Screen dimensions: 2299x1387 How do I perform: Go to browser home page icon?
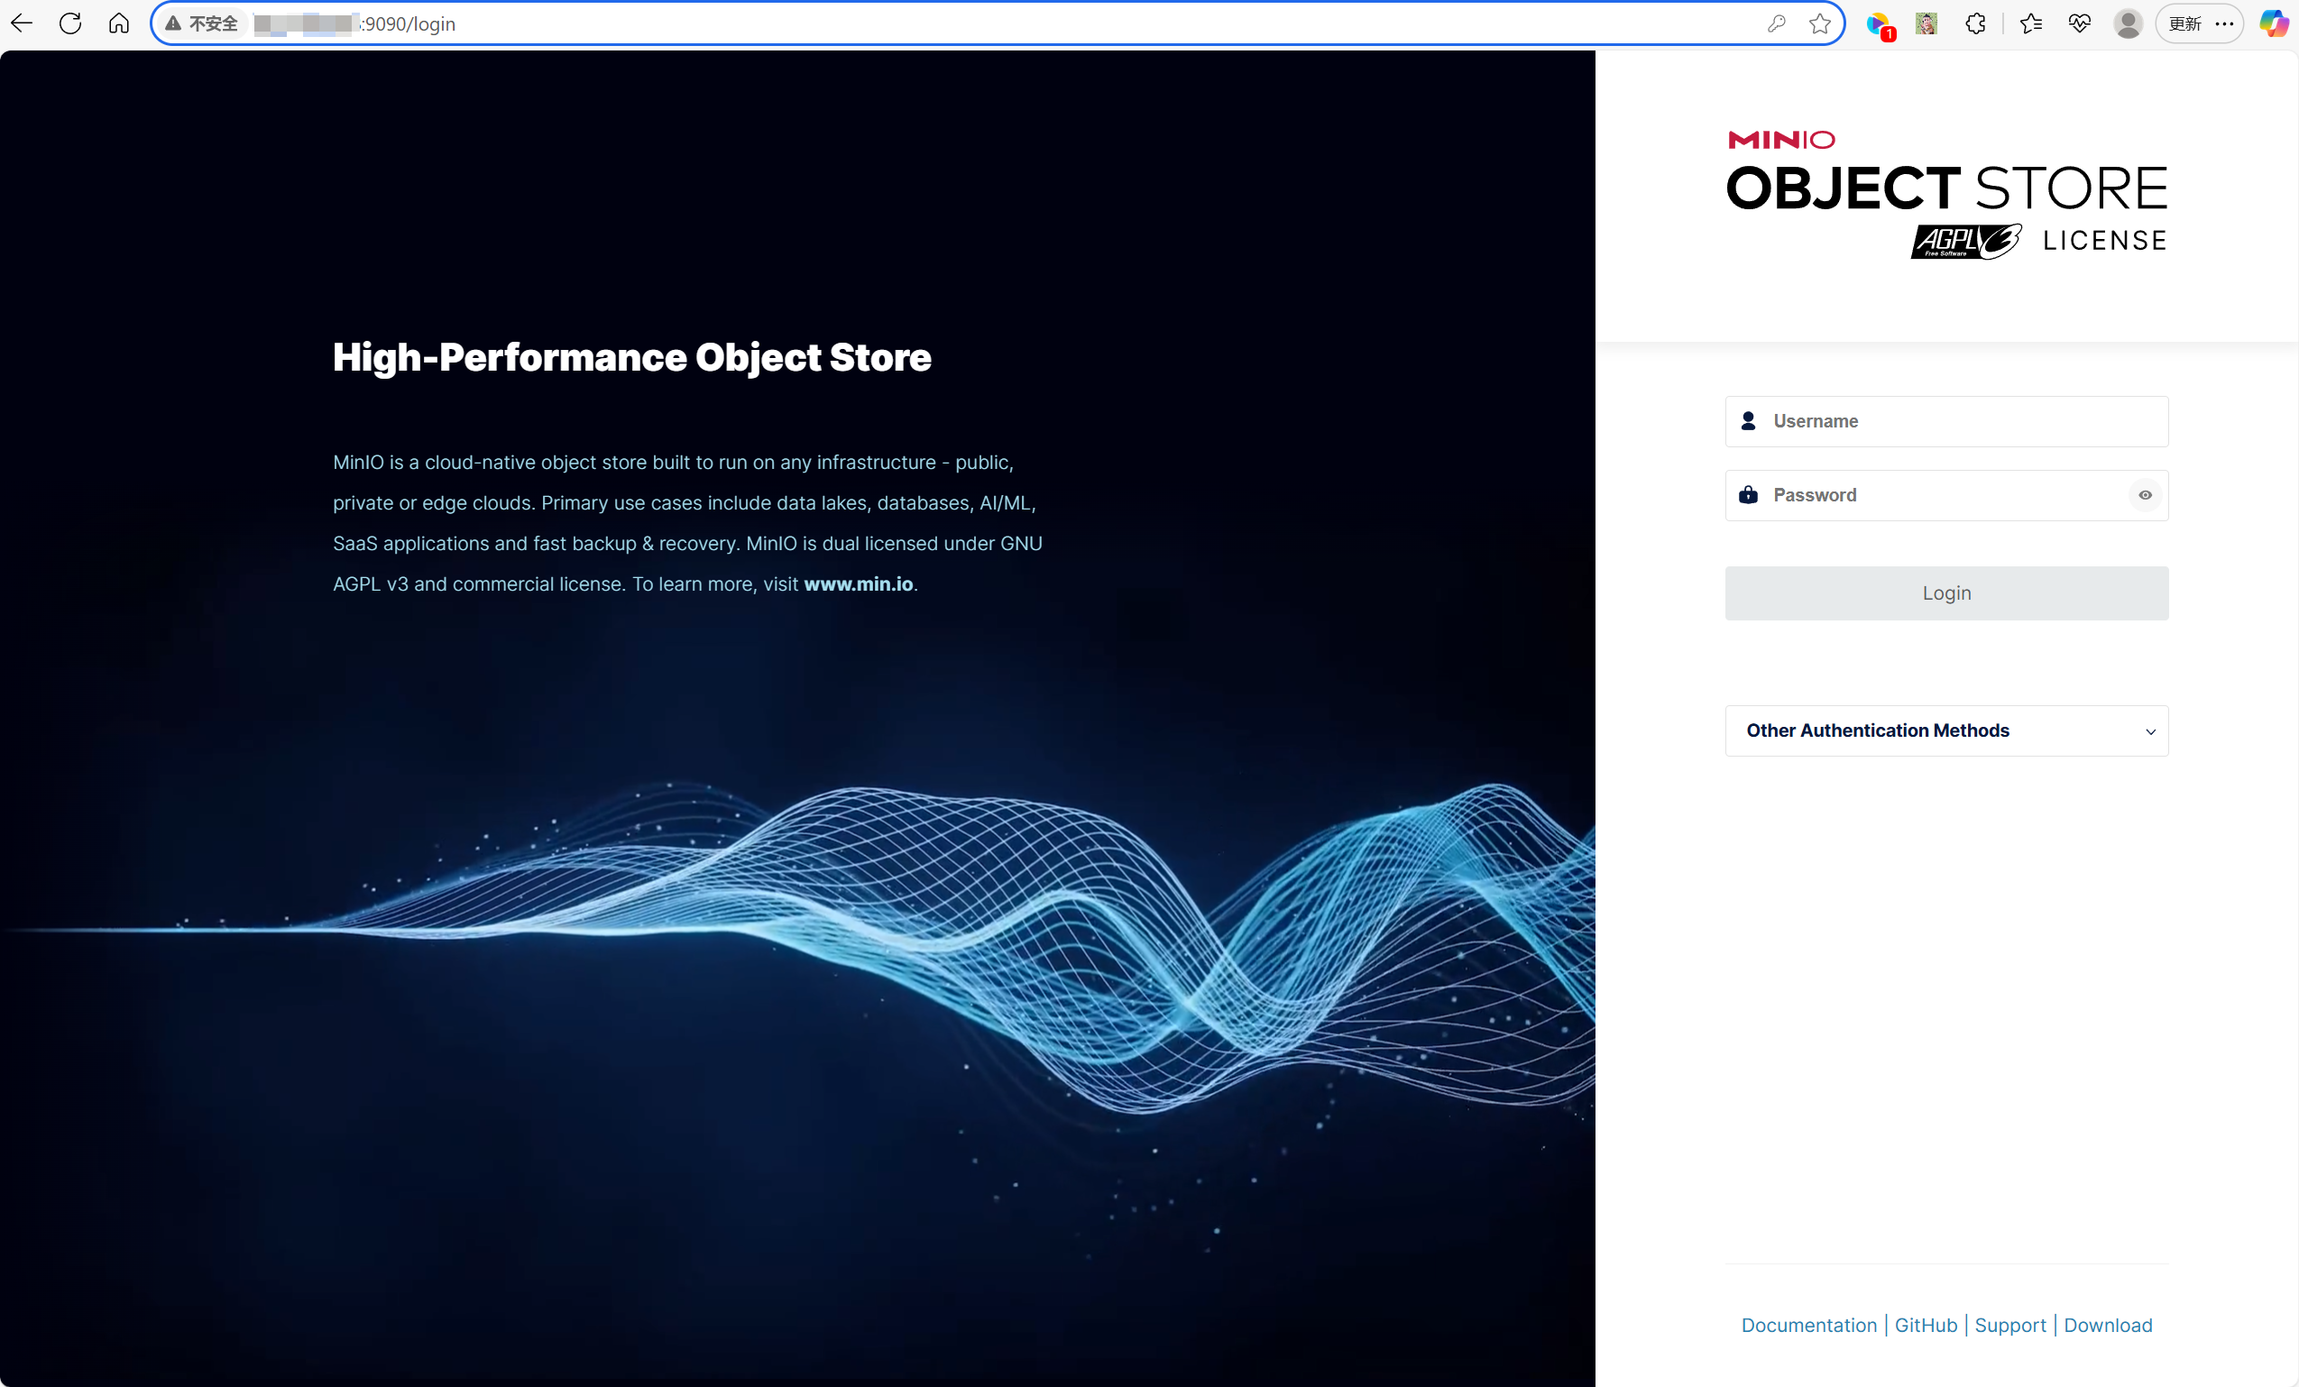click(118, 23)
